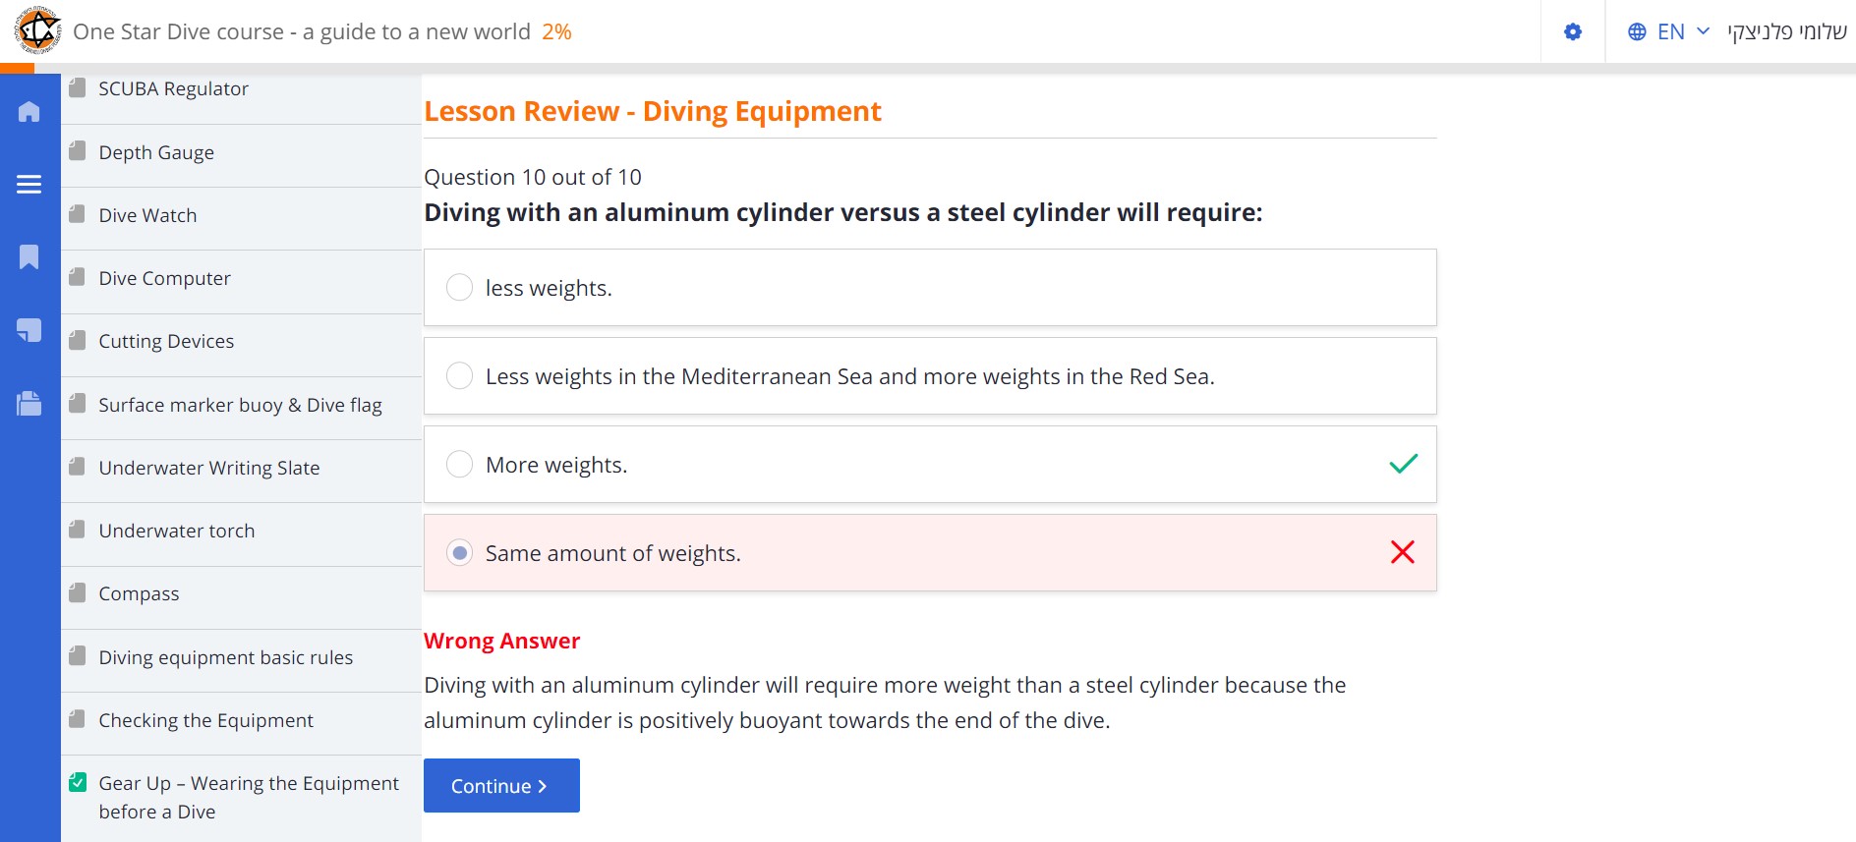Click the files folder sidebar icon
1856x842 pixels.
coord(29,403)
